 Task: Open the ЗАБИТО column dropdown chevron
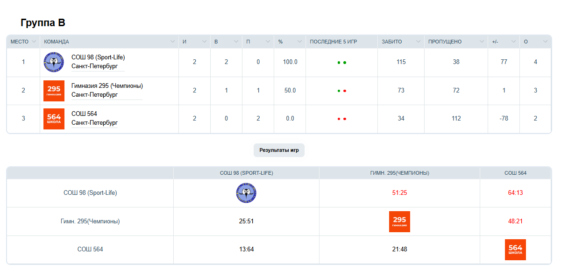pos(418,42)
